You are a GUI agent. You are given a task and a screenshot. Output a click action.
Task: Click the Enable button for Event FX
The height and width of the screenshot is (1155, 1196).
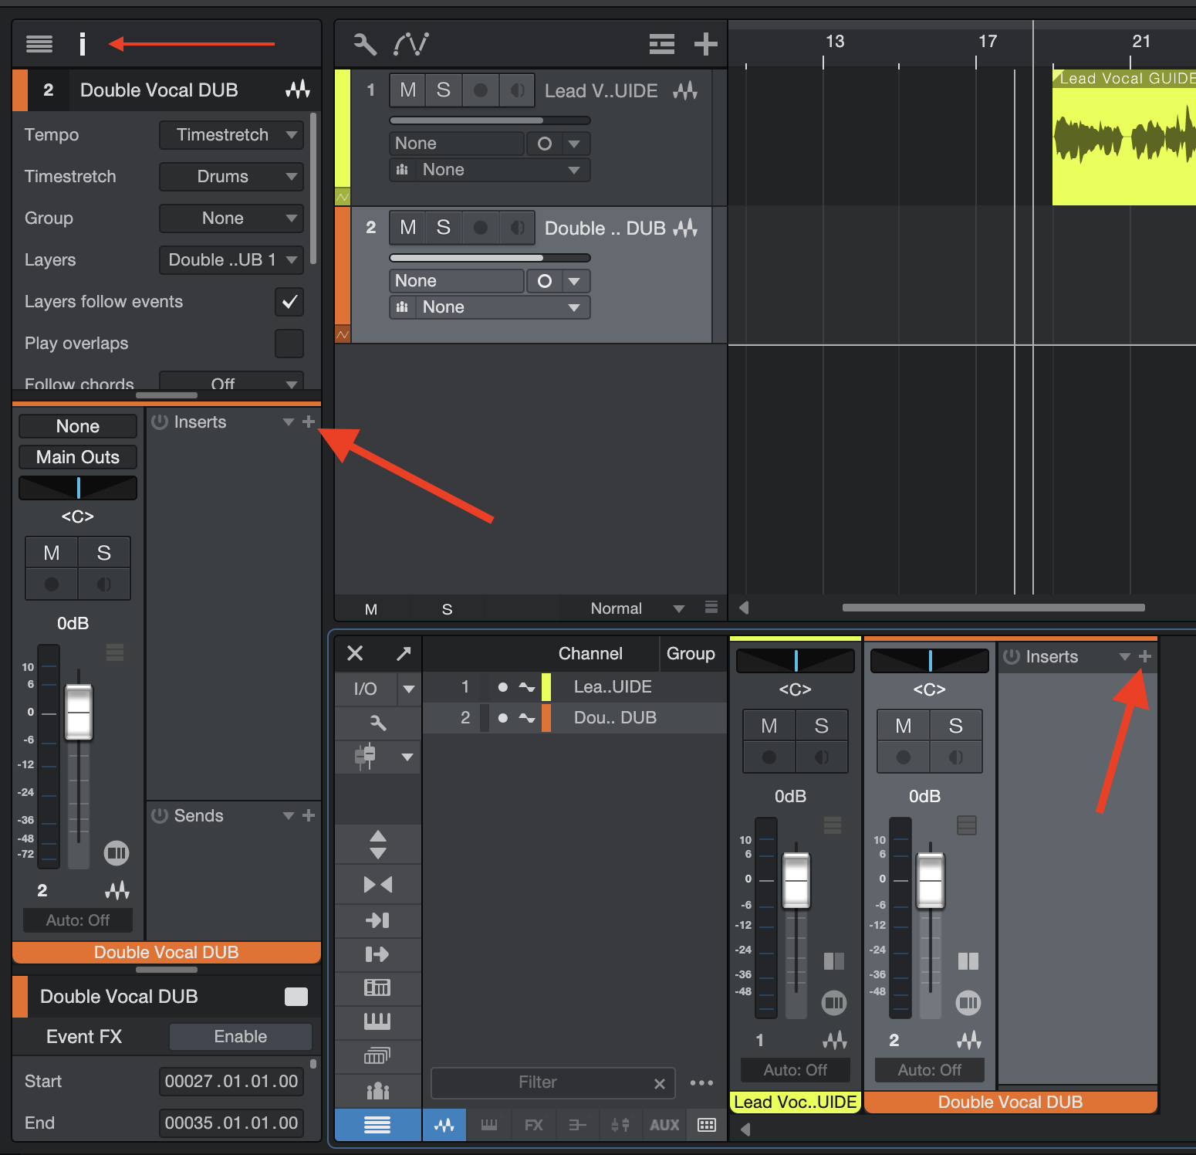coord(240,1036)
